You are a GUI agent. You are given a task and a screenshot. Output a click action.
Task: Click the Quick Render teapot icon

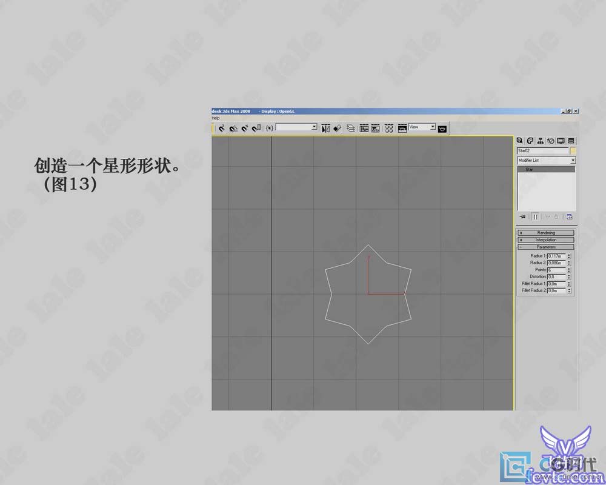click(x=442, y=129)
